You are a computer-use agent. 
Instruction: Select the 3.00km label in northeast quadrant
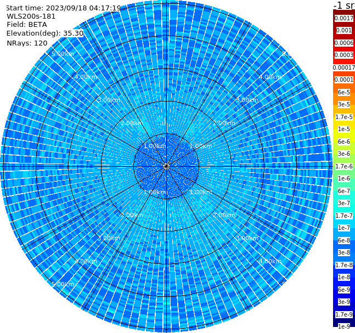pyautogui.click(x=247, y=100)
